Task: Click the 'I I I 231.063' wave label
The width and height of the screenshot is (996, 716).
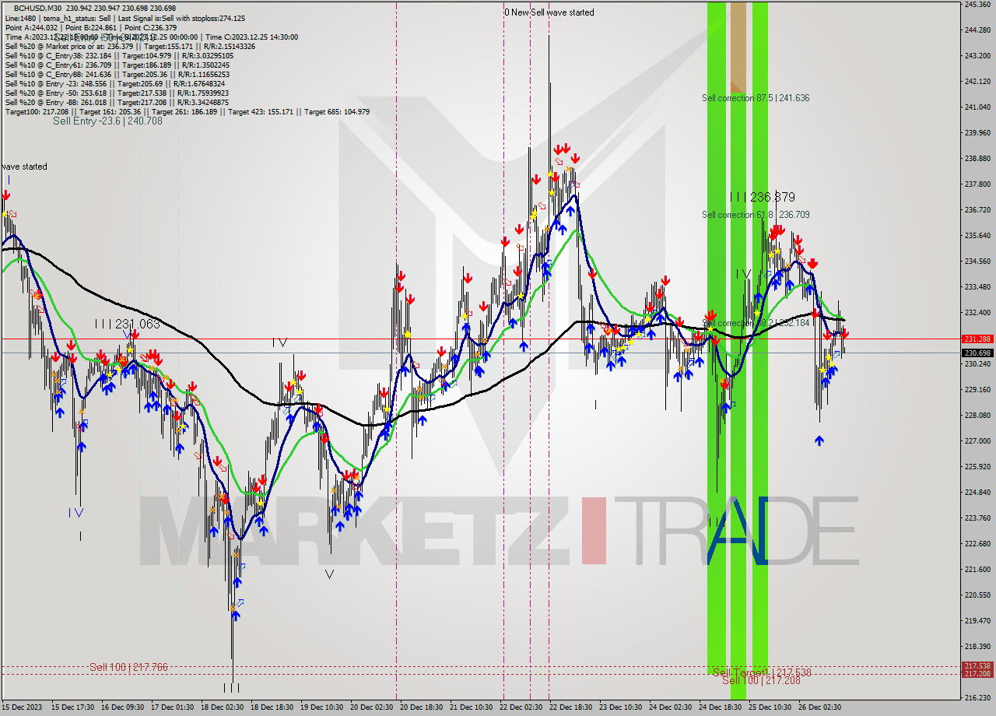Action: [128, 324]
